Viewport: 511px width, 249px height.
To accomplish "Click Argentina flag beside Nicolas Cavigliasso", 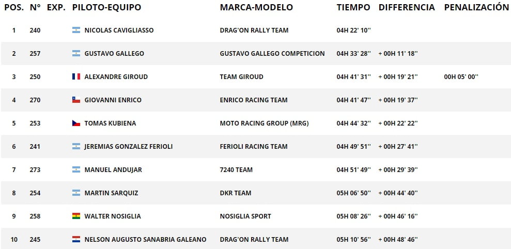I will 76,30.
